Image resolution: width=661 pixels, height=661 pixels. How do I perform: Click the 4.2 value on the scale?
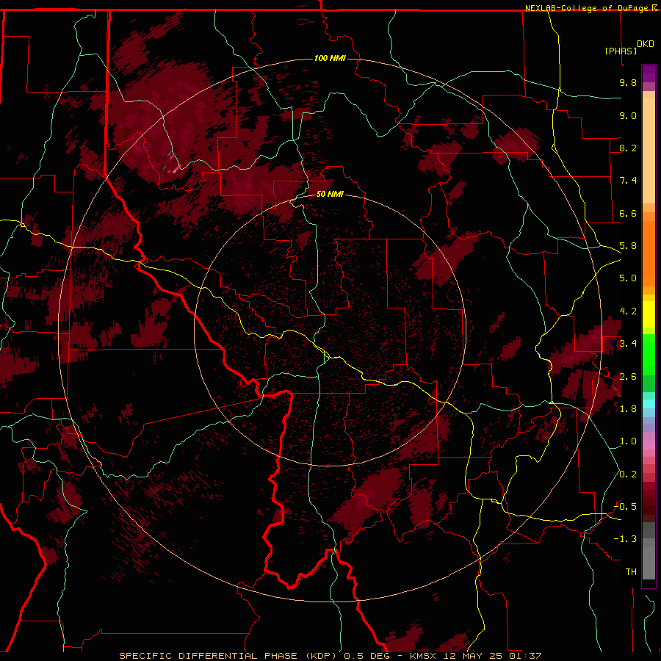628,311
